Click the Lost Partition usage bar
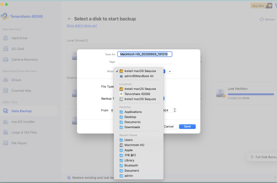 [x=251, y=94]
